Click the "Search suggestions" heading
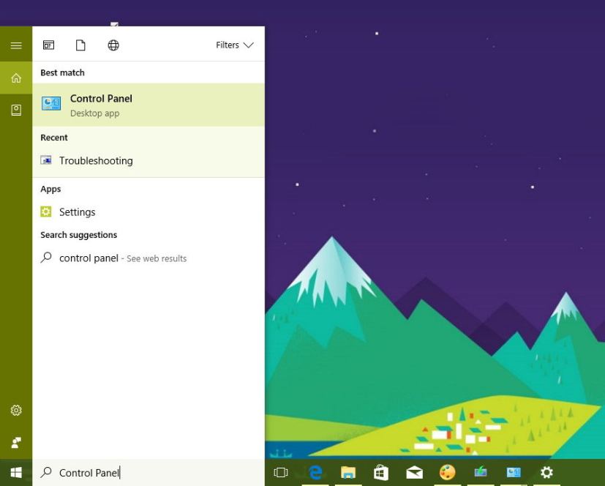This screenshot has height=486, width=605. [x=79, y=235]
